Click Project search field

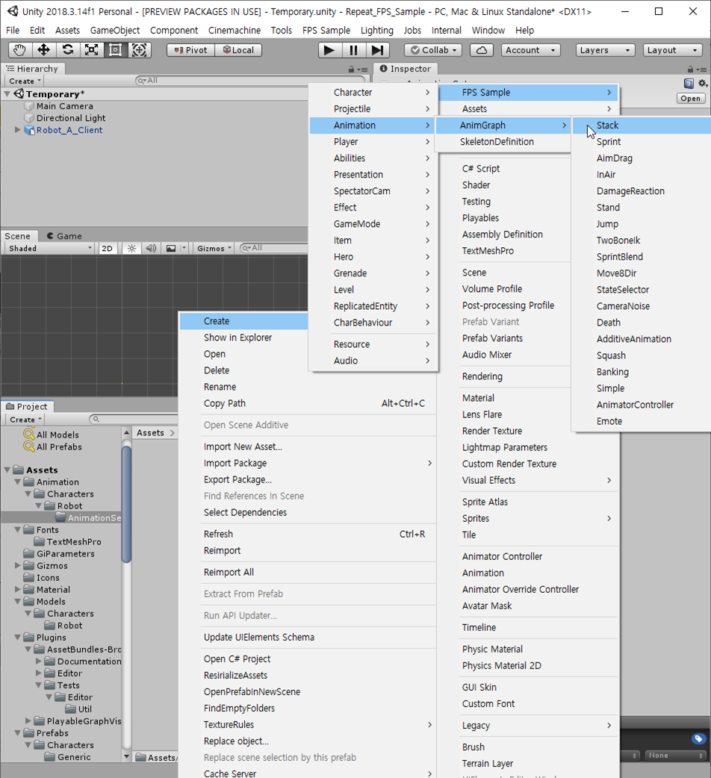click(134, 420)
